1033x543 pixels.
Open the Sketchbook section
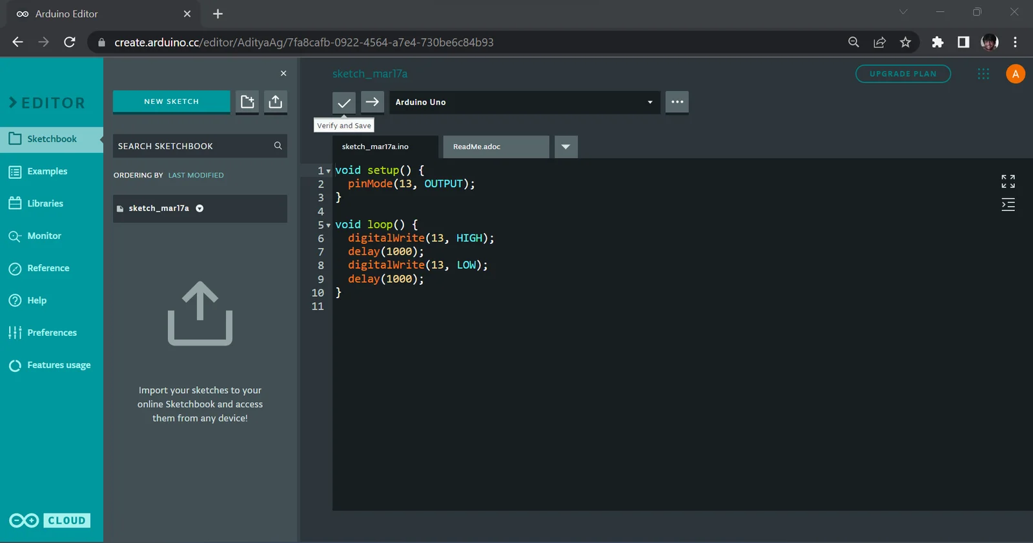52,139
